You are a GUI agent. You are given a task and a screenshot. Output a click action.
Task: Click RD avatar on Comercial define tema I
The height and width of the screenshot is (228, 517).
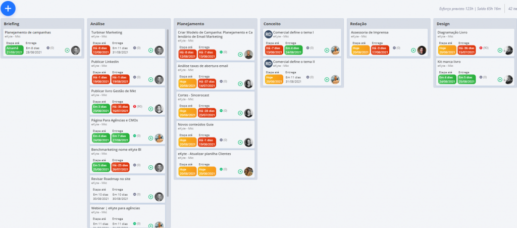tap(268, 34)
